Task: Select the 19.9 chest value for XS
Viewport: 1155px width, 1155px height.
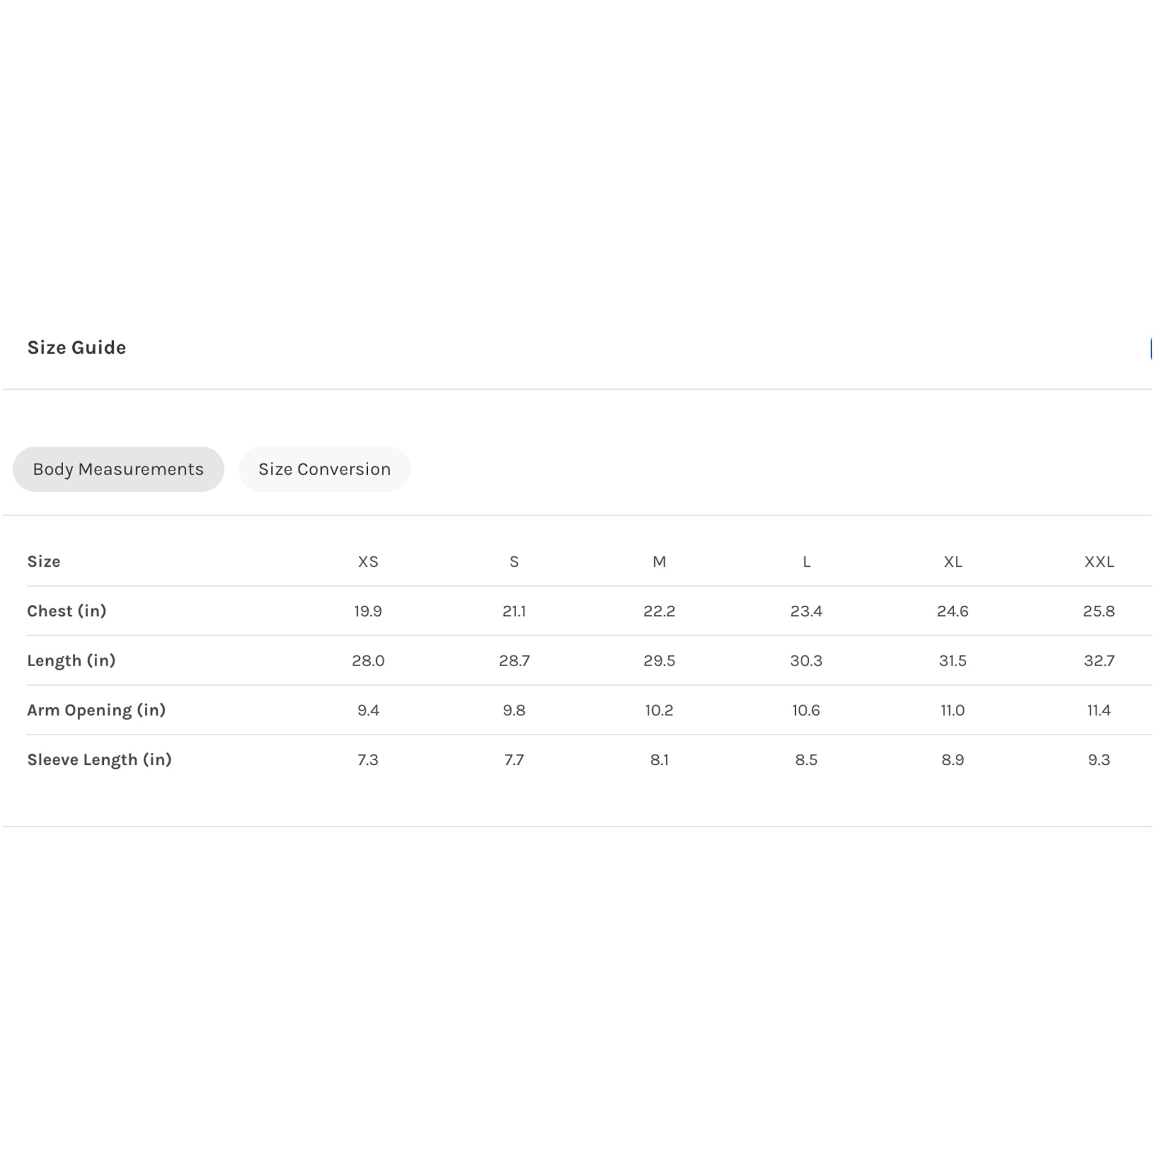Action: pos(368,611)
